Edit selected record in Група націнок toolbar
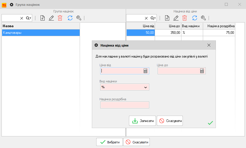This screenshot has width=246, height=148. click(51, 18)
